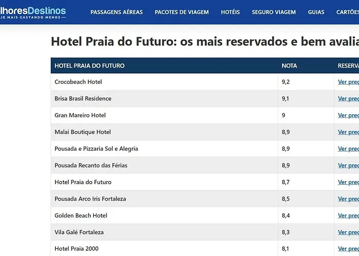359x256 pixels.
Task: Click the Nota column header
Action: tap(289, 66)
